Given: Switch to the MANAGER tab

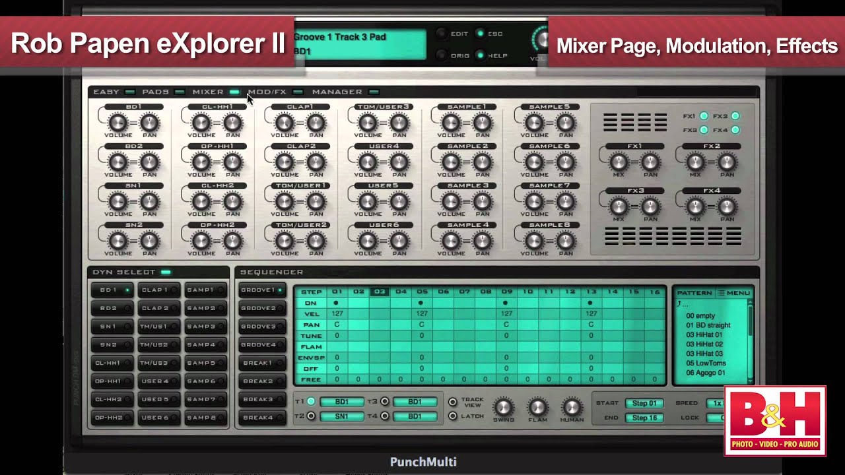Looking at the screenshot, I should pos(345,92).
